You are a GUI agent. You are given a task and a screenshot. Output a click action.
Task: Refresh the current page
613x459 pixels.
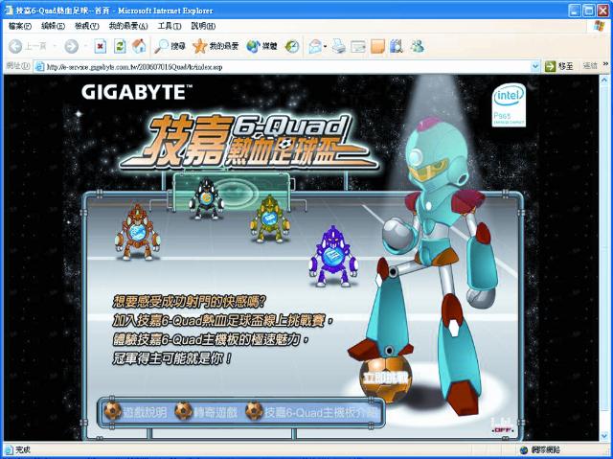tap(120, 47)
